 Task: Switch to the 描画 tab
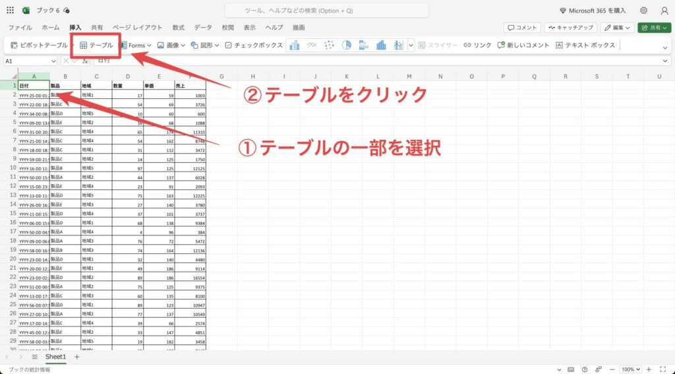[299, 28]
